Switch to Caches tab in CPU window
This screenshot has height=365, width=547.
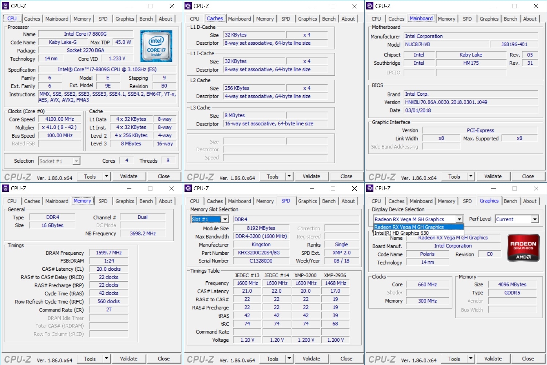coord(32,19)
